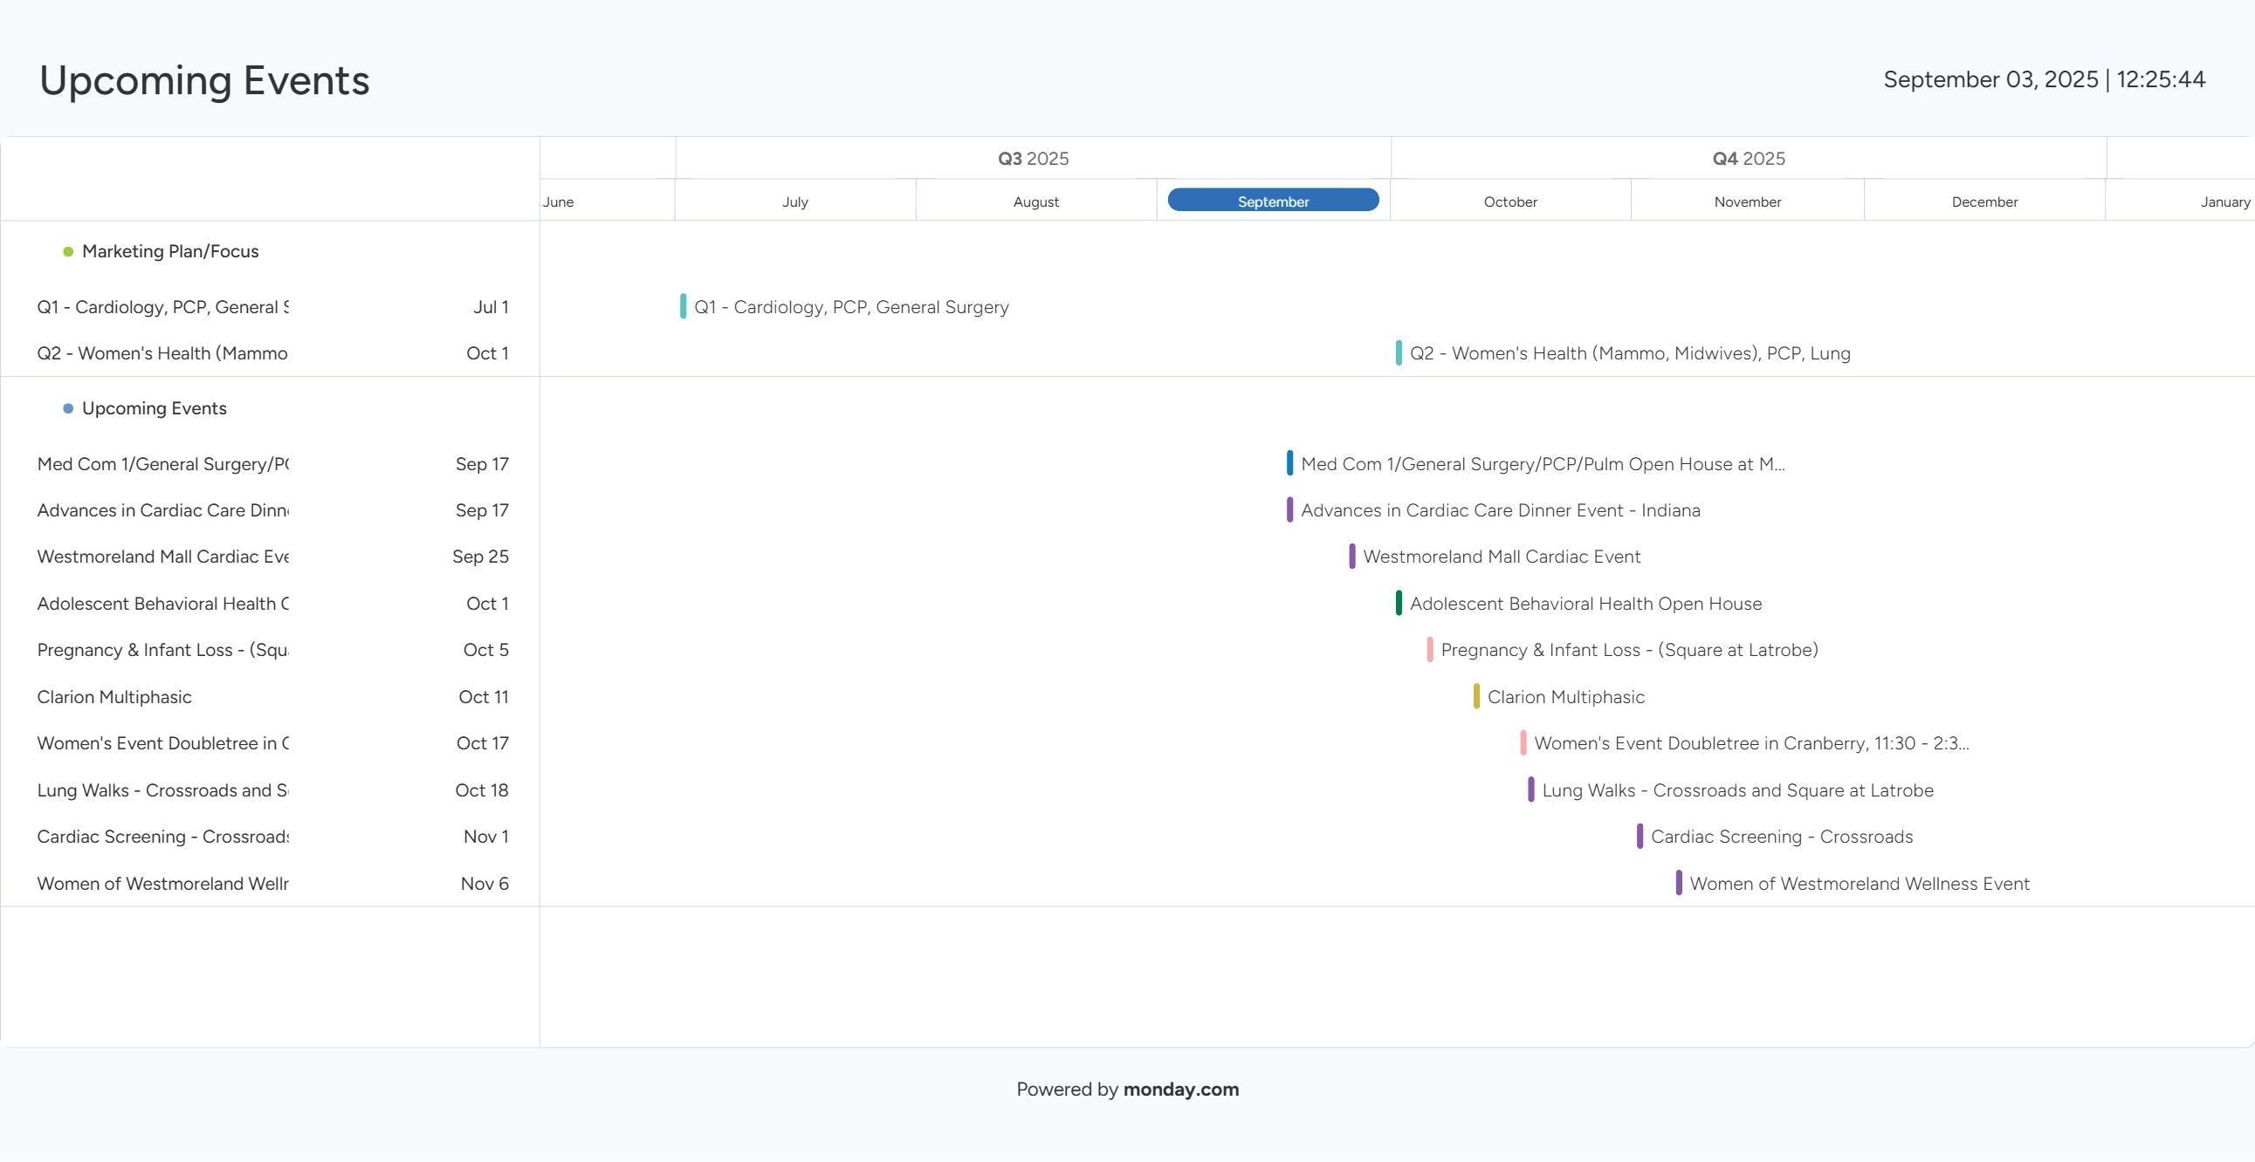Screen dimensions: 2255x1162
Task: Click blue marker for Med Com 1 Open House
Action: click(x=1289, y=463)
